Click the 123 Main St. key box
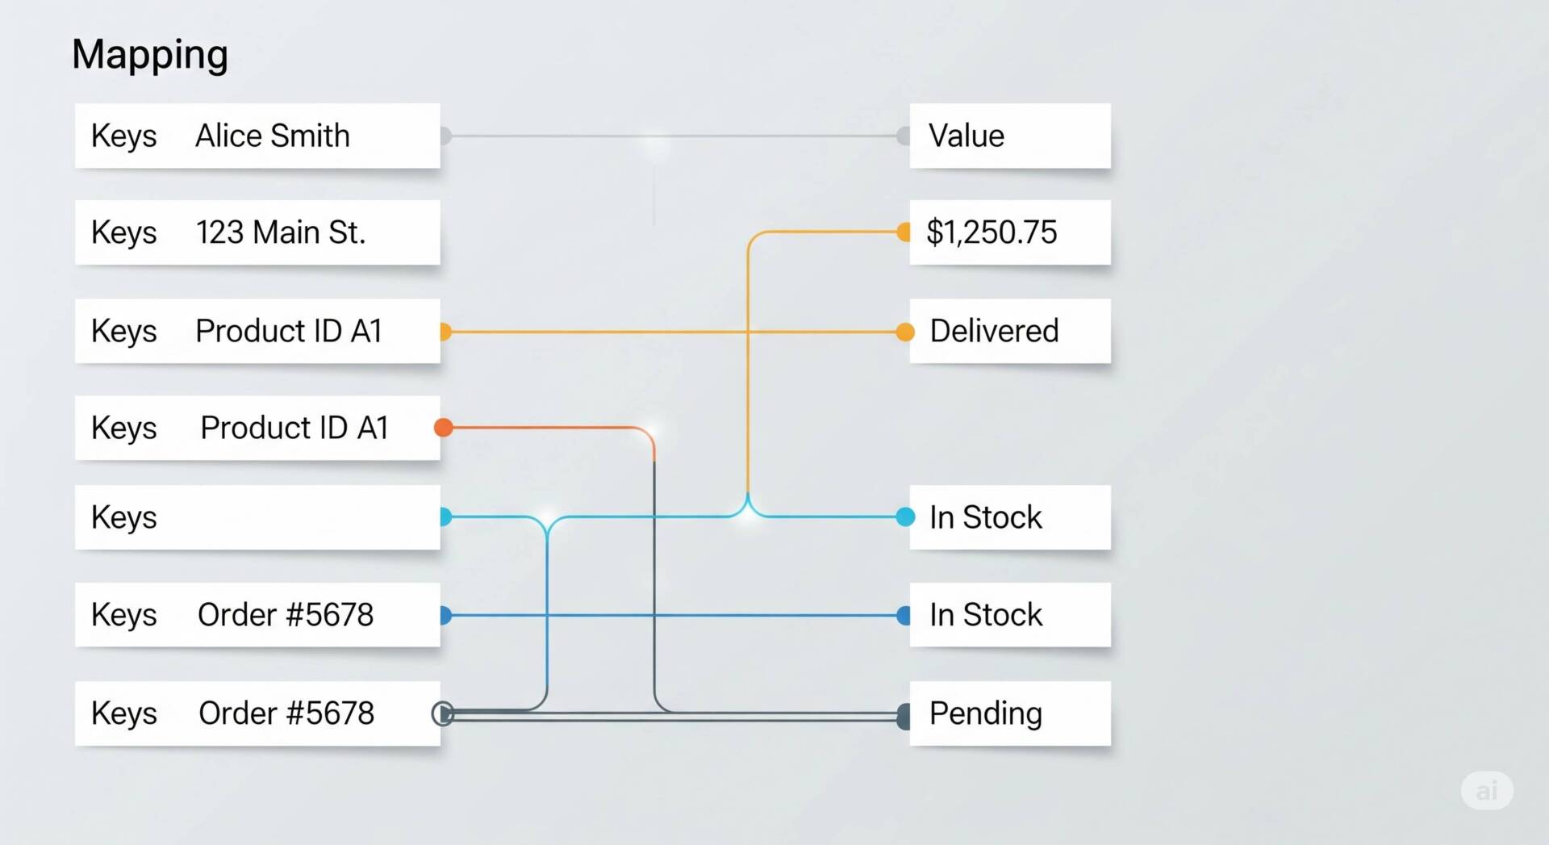The width and height of the screenshot is (1549, 845). [x=257, y=232]
